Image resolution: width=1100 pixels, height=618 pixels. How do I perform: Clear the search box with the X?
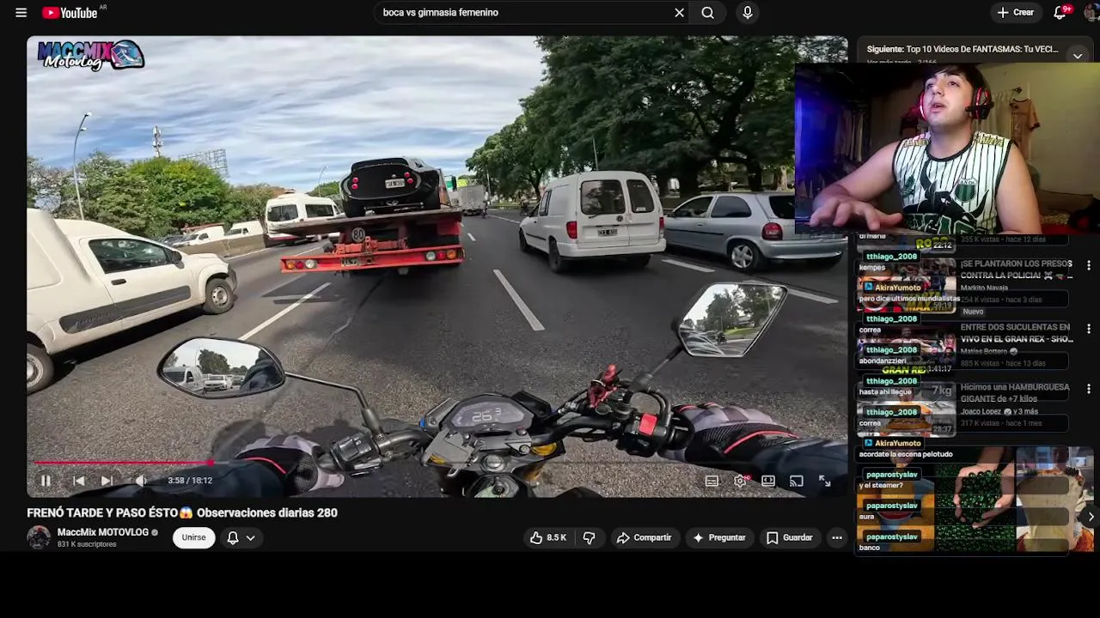[x=679, y=13]
